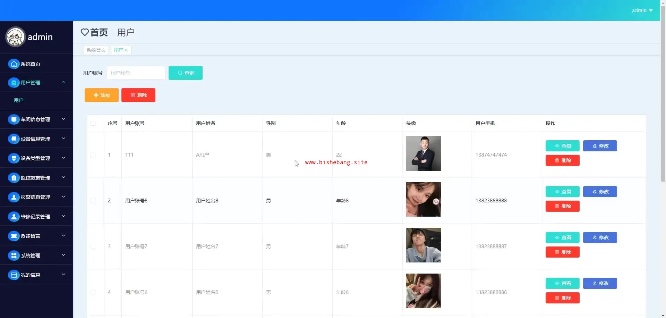Click the 用户账号 search input field

point(136,73)
